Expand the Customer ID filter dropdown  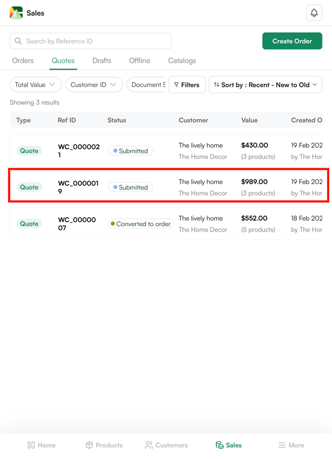[94, 85]
